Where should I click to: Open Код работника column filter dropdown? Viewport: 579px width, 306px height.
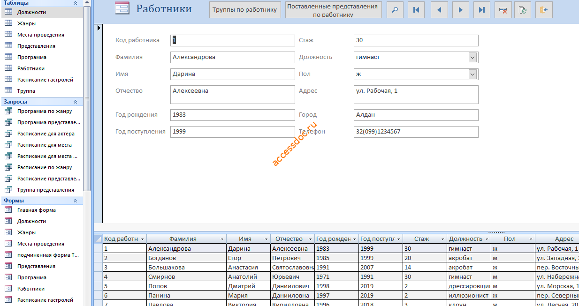[143, 239]
